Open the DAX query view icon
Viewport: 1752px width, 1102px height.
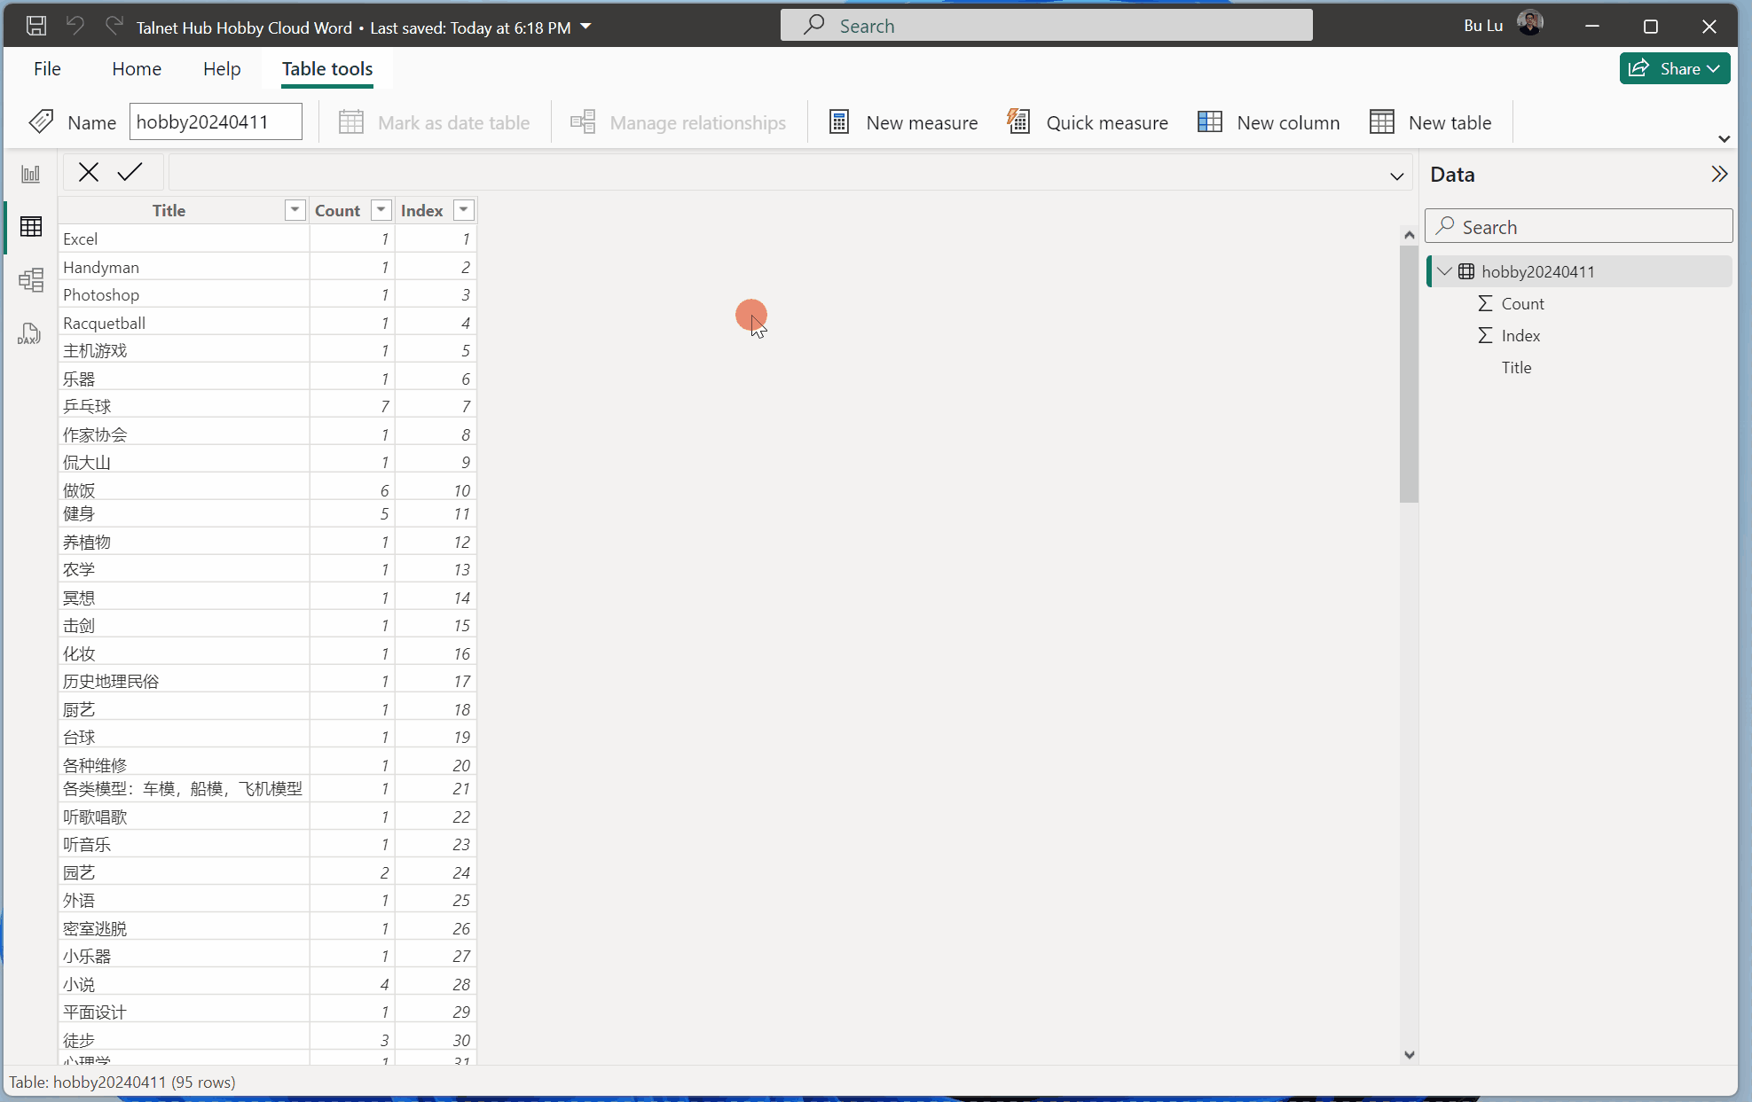[29, 333]
